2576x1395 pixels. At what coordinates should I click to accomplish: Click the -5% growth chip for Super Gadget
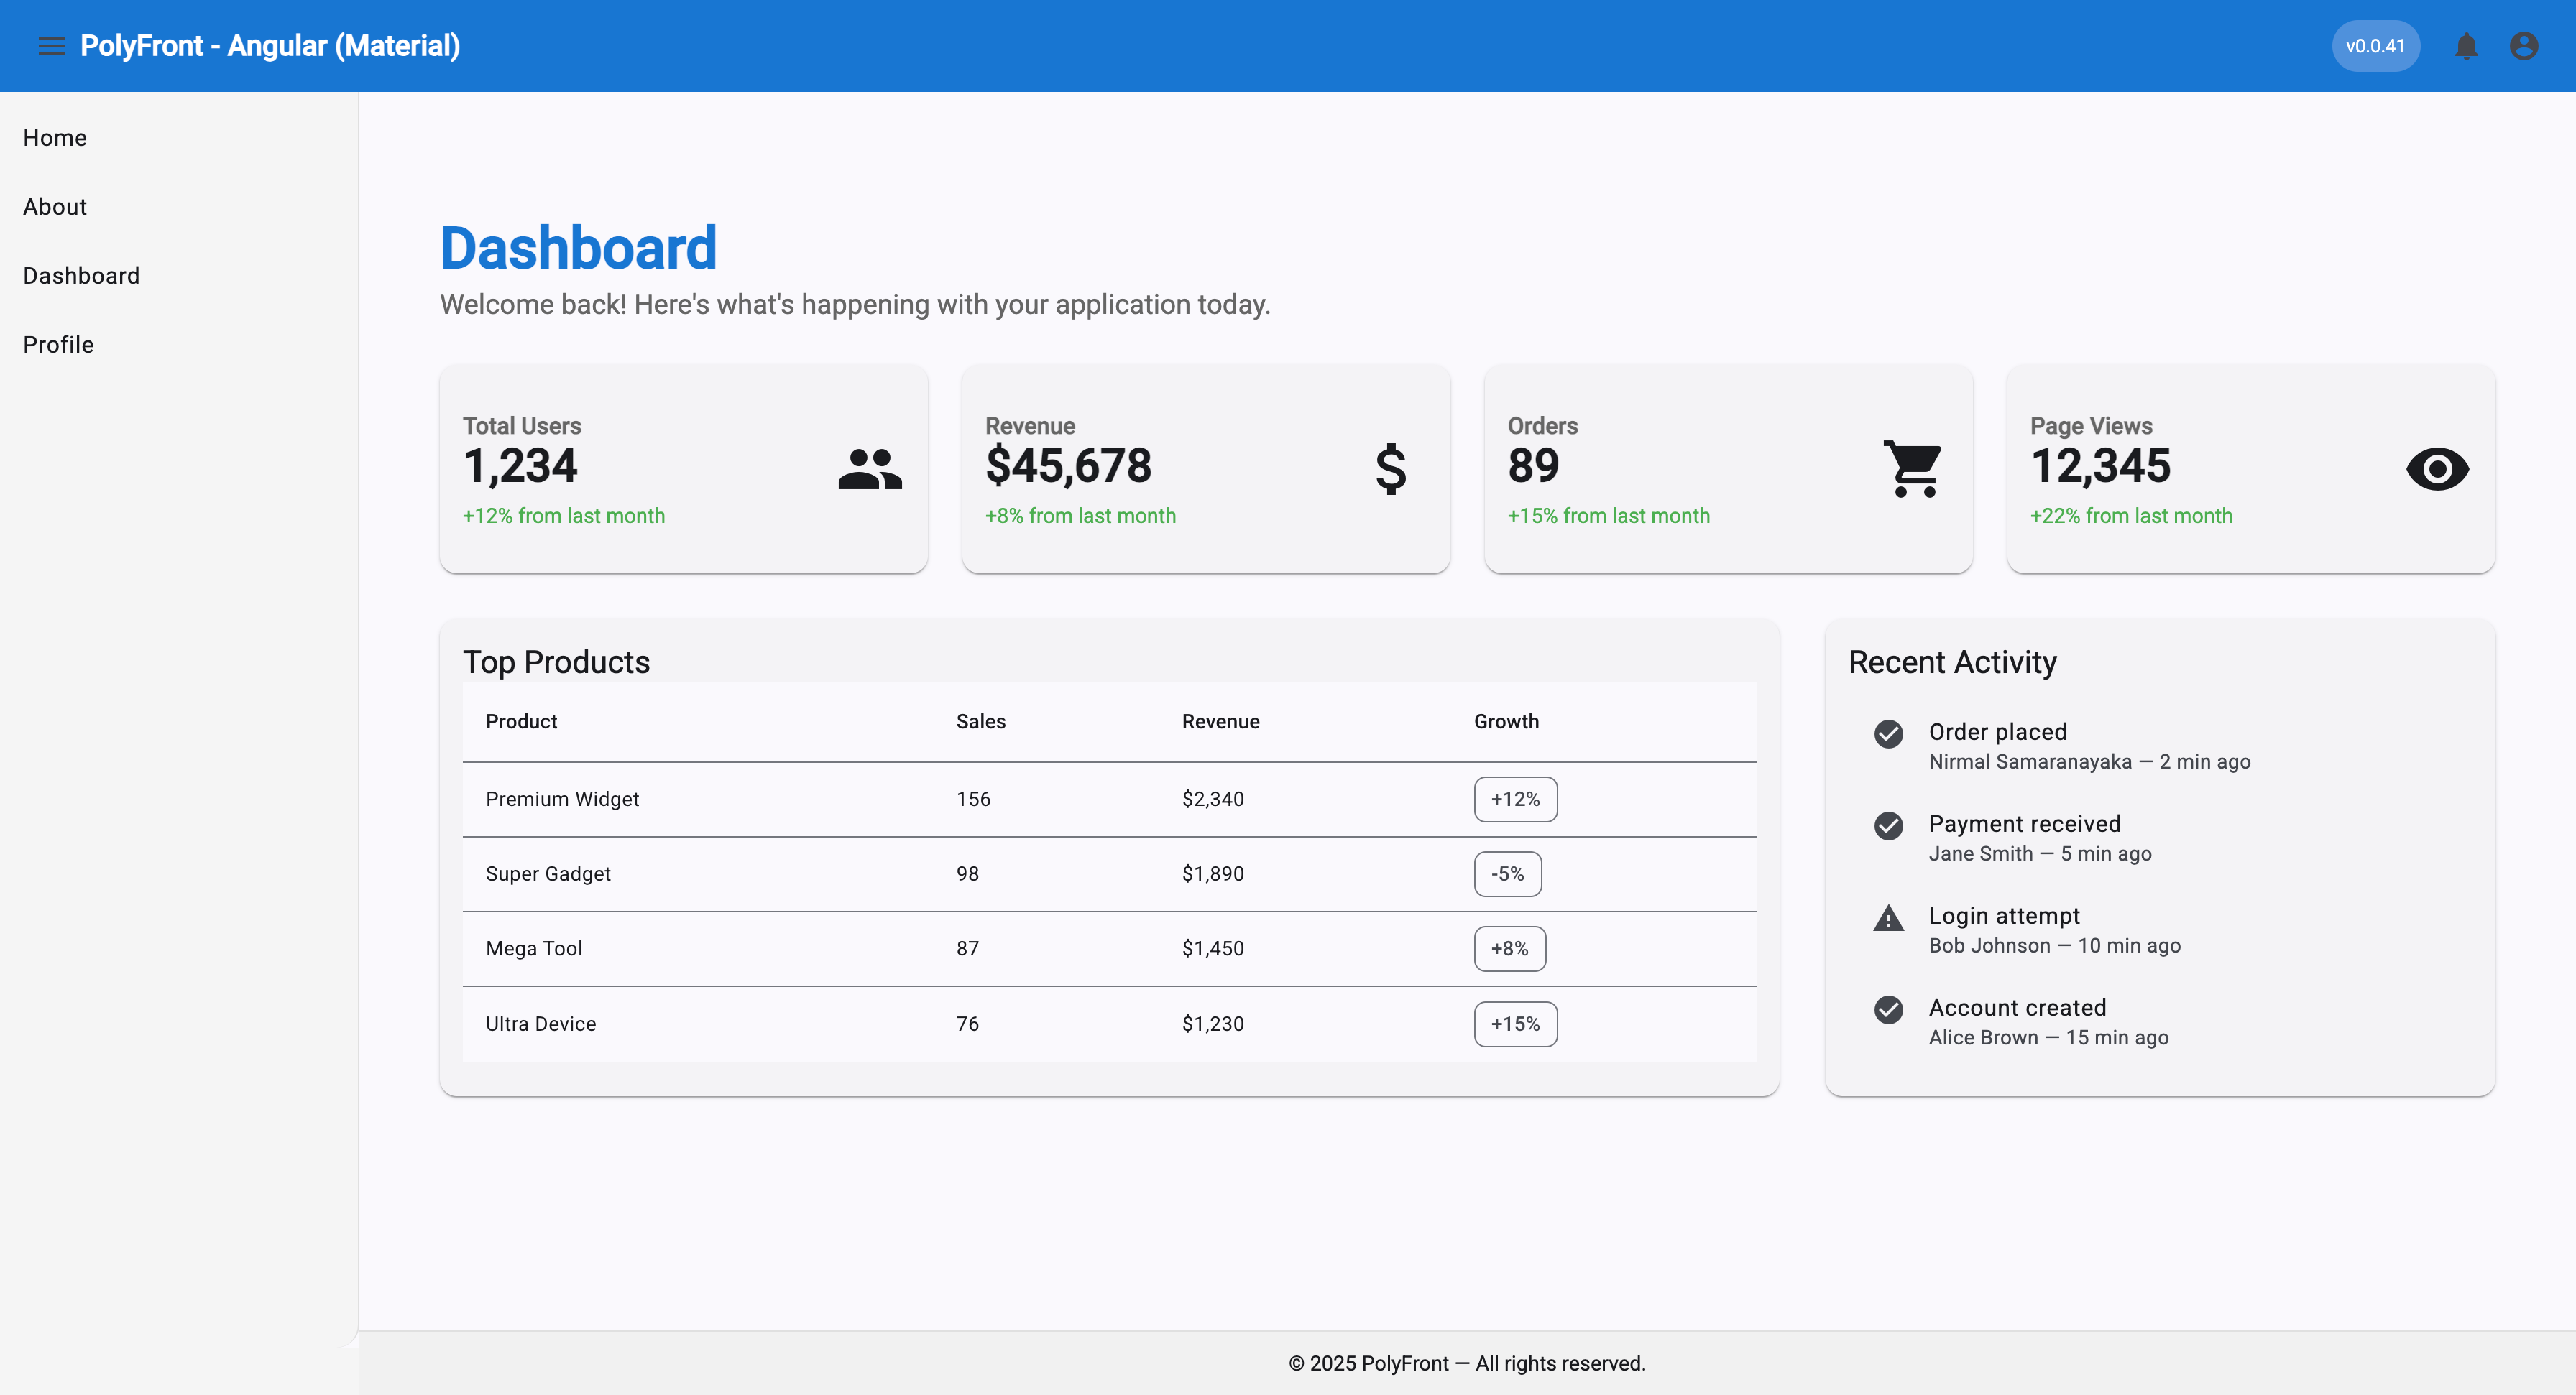coord(1507,874)
